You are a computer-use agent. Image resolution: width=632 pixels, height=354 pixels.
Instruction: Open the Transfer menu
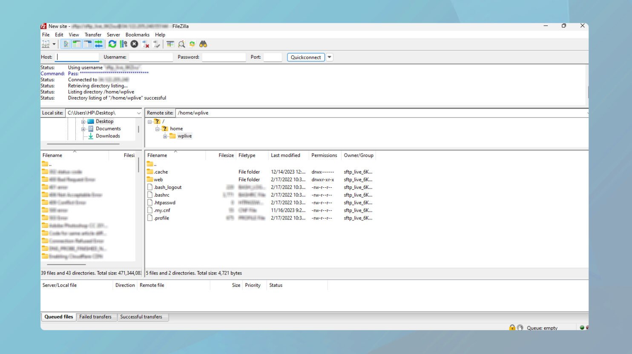click(93, 35)
